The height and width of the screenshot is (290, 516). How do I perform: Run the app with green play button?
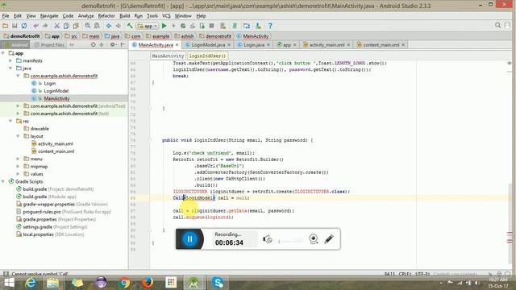(164, 26)
